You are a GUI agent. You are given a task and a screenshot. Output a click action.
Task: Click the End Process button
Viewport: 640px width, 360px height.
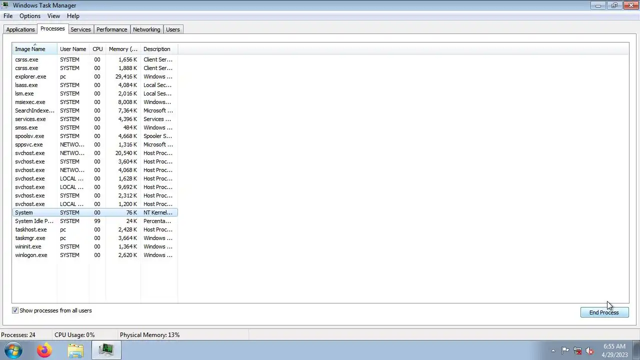[x=604, y=312]
